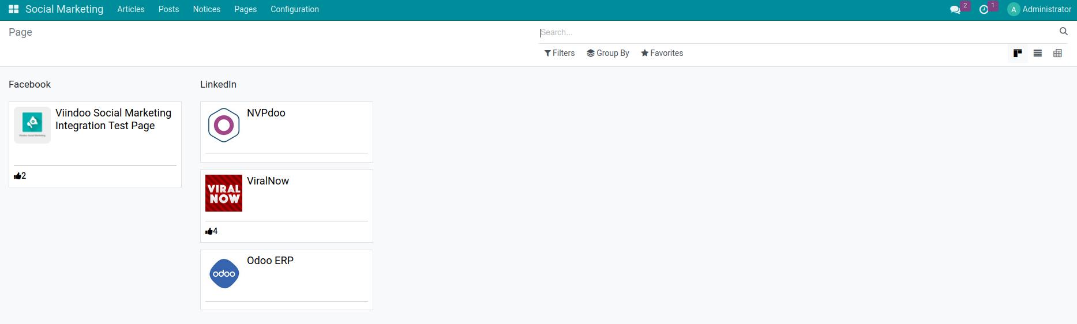The image size is (1077, 324).
Task: Open the Posts menu
Action: click(169, 9)
